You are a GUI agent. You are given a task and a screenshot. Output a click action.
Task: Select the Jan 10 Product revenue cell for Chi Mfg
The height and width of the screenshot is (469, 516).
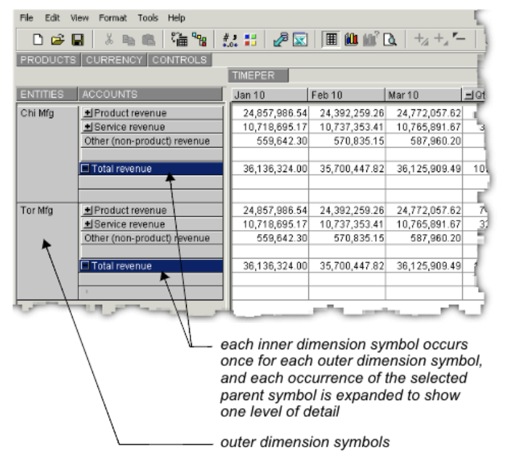268,113
